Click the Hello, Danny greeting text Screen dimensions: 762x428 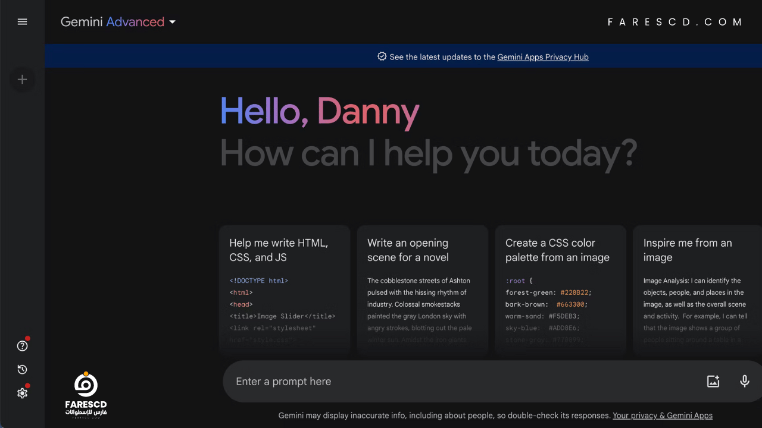(x=320, y=112)
